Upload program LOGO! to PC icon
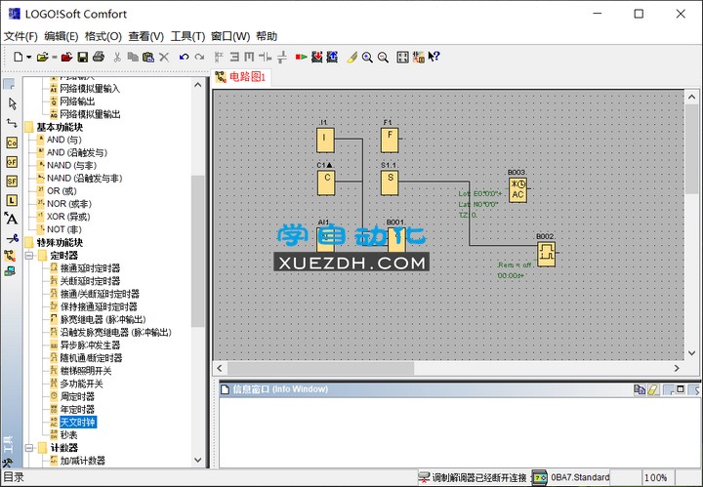Screen dimensions: 703x487 (x=332, y=57)
